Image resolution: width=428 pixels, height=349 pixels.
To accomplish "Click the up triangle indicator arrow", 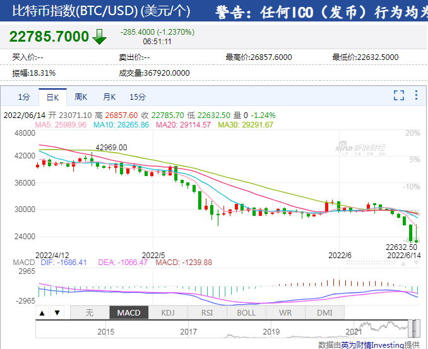I will [42, 312].
